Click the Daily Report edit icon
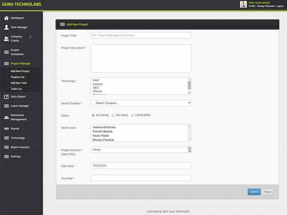The height and width of the screenshot is (215, 287). click(6, 96)
